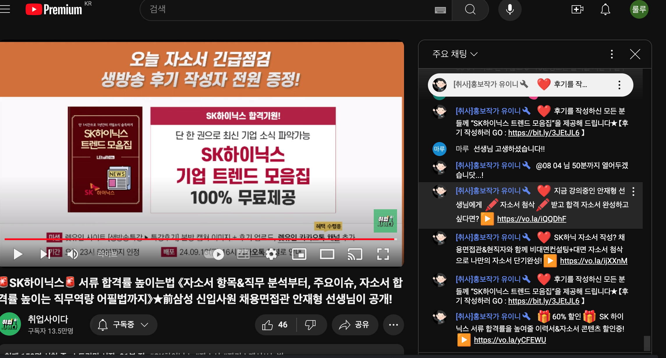Toggle subtitles on the player
The width and height of the screenshot is (666, 358).
click(x=243, y=254)
